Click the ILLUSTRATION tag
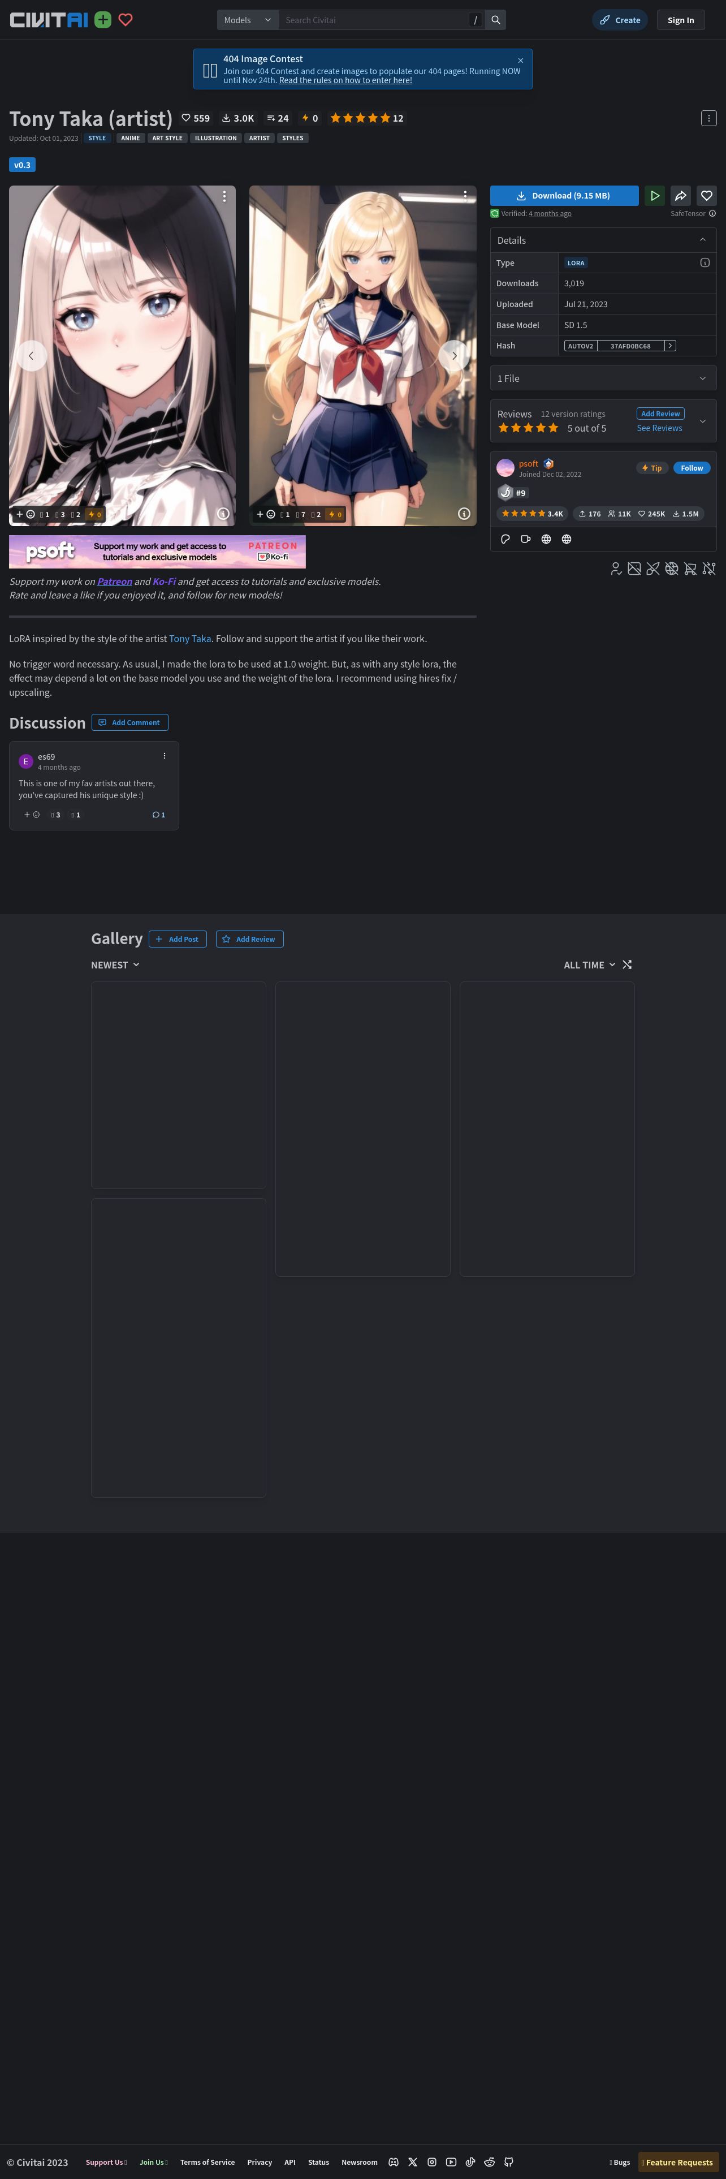This screenshot has height=2179, width=726. (x=215, y=138)
